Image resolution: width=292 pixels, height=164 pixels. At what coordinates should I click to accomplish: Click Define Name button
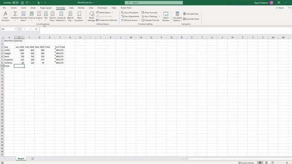click(x=103, y=12)
